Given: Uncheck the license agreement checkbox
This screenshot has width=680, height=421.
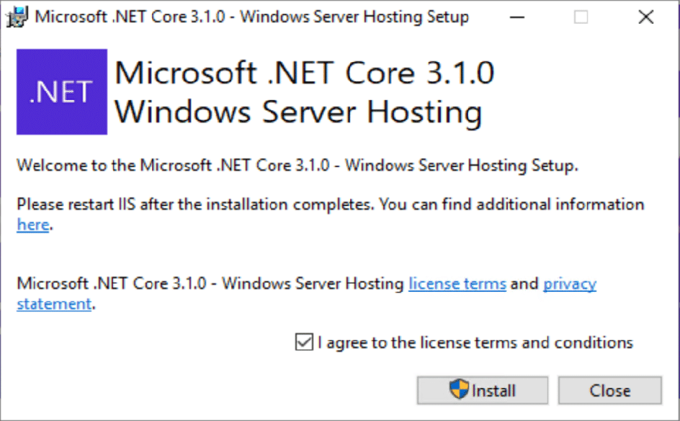Looking at the screenshot, I should click(304, 342).
